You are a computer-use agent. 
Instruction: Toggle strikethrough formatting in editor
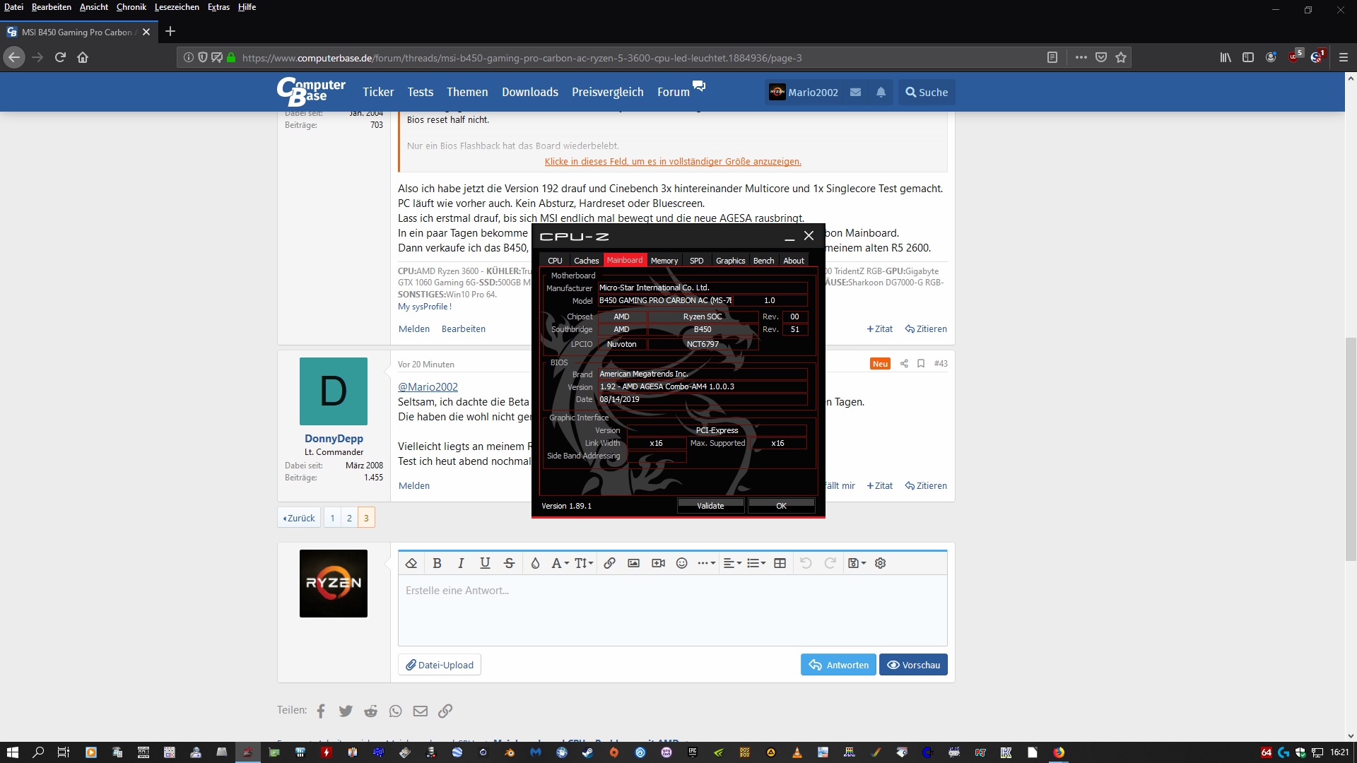coord(509,563)
